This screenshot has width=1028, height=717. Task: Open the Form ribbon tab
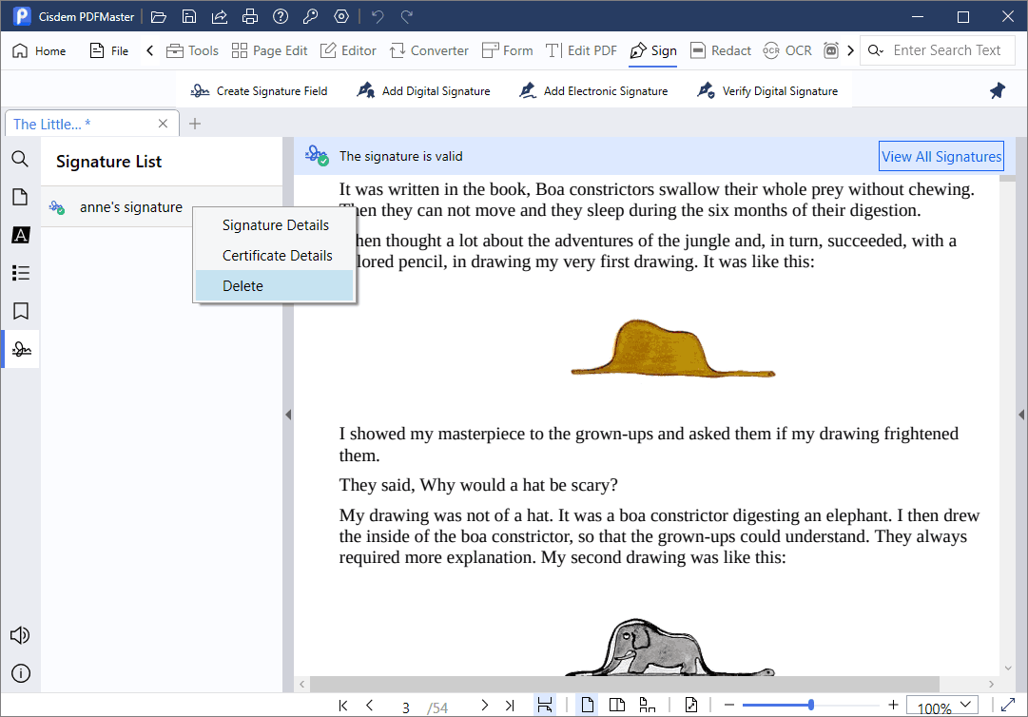[x=508, y=50]
